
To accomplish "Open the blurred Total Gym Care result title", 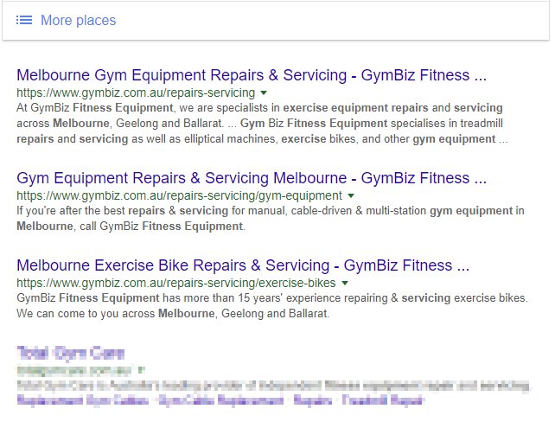I will click(71, 352).
